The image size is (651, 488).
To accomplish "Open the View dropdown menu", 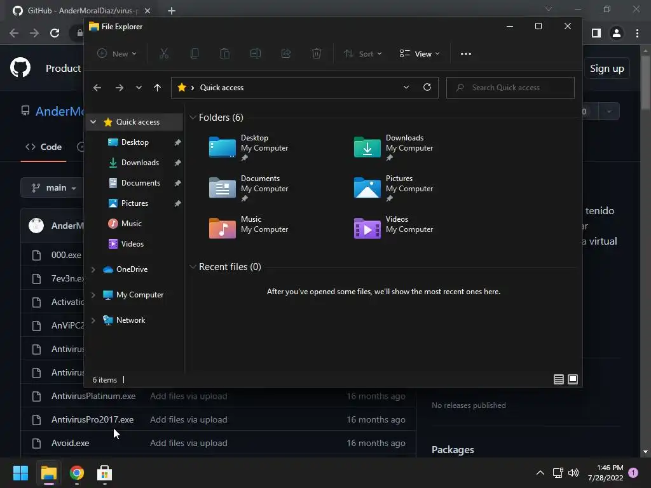I will [420, 53].
